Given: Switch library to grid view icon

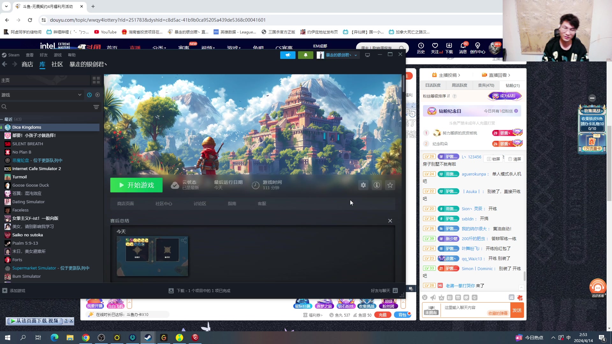Looking at the screenshot, I should click(96, 80).
